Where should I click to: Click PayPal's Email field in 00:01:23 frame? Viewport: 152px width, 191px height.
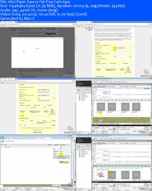122,48
